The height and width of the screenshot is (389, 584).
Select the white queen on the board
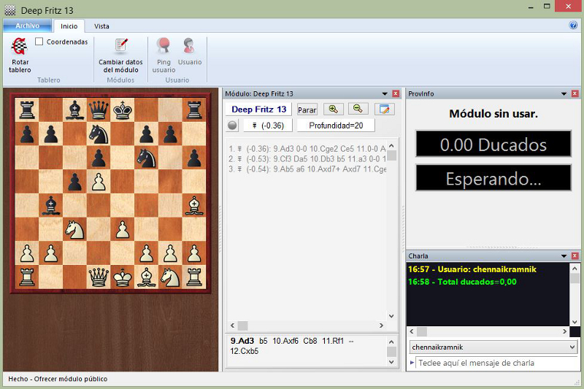point(99,277)
